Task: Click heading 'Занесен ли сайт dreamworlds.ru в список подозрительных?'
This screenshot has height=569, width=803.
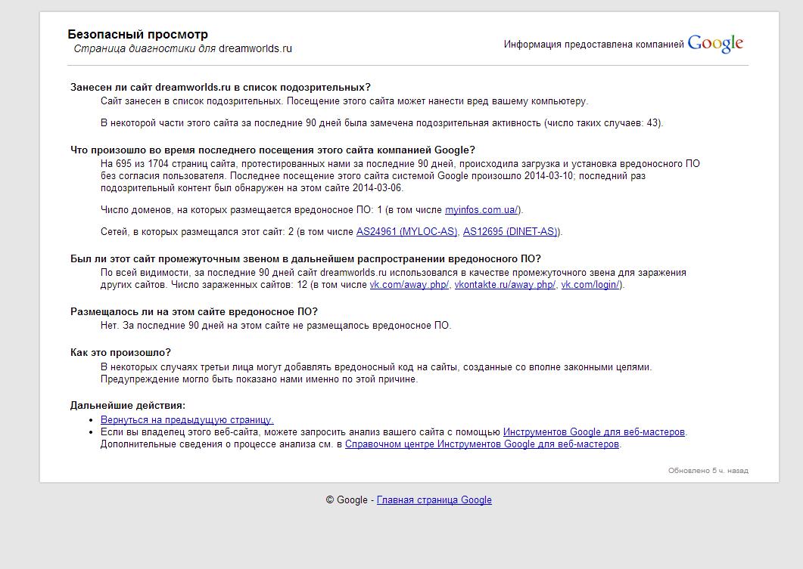Action: coord(220,87)
